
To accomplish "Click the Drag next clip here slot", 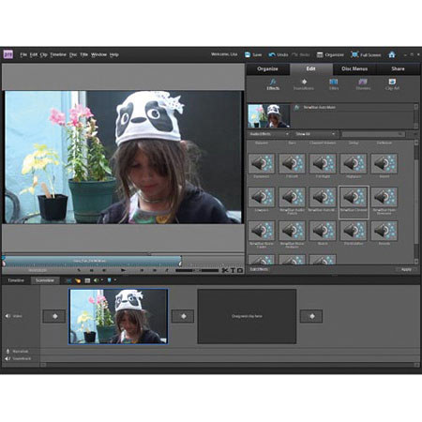I will pyautogui.click(x=247, y=316).
